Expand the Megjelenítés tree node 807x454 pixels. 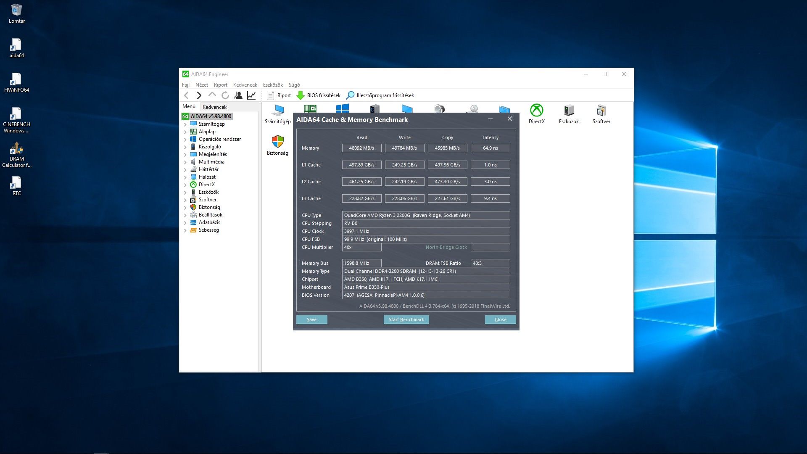pos(185,155)
